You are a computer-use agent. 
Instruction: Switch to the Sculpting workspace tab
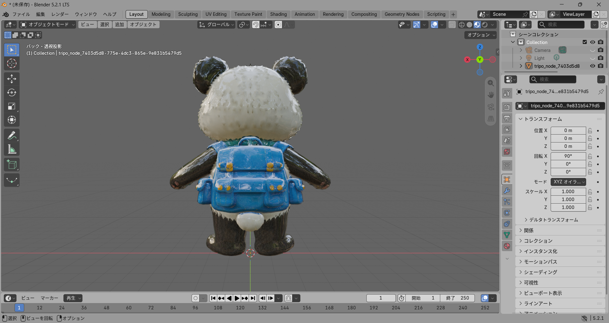(188, 14)
